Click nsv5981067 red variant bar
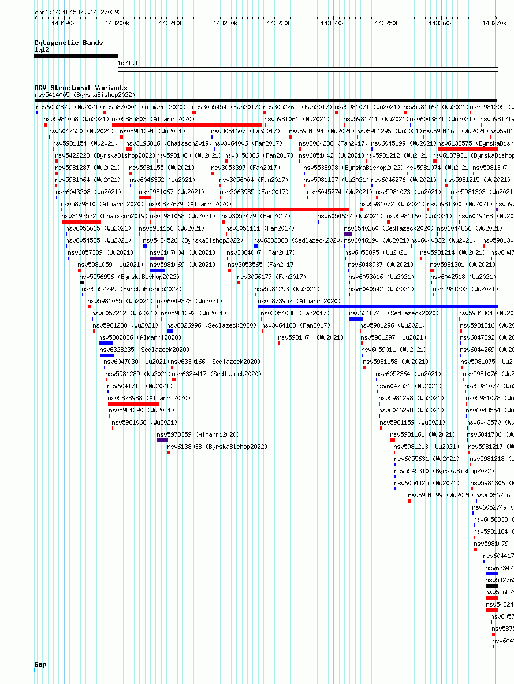Screen dimensions: 514x684 click(x=145, y=198)
